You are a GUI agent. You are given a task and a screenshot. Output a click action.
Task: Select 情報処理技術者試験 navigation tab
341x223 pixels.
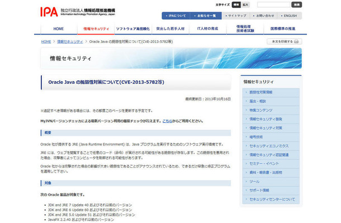pos(245,28)
